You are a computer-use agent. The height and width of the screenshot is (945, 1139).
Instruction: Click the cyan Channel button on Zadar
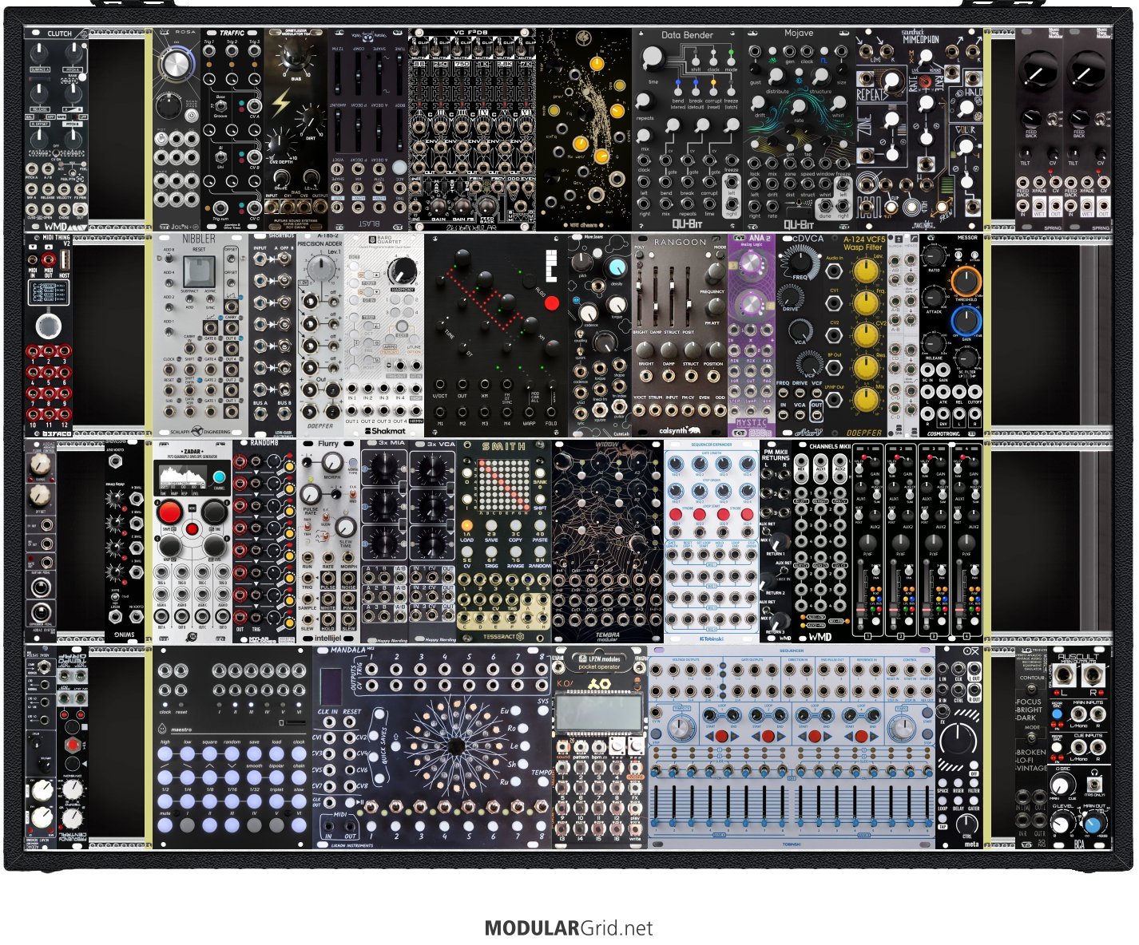[218, 478]
